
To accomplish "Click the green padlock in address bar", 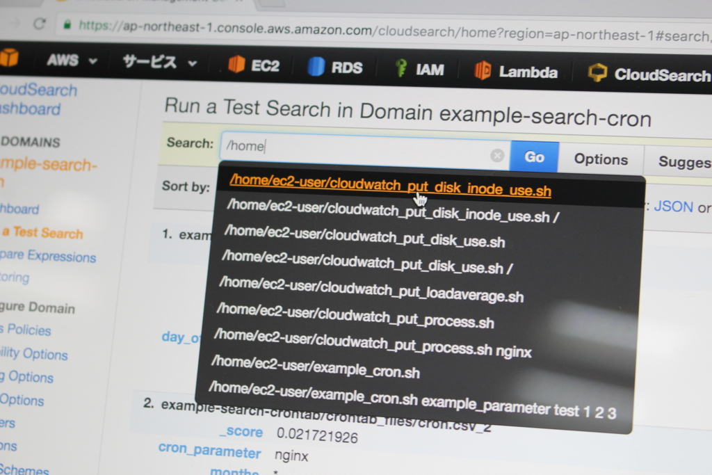I will click(x=67, y=24).
